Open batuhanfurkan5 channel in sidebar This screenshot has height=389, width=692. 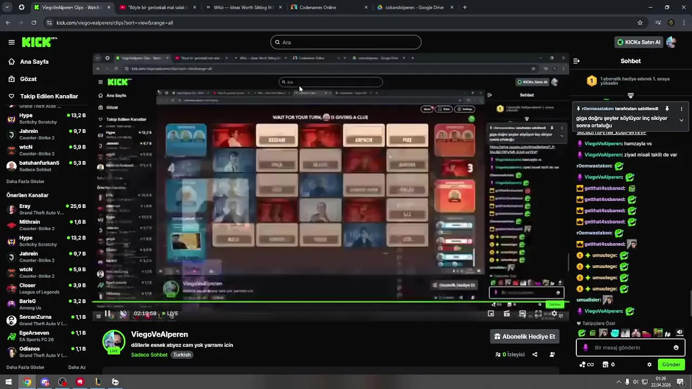[x=46, y=166]
